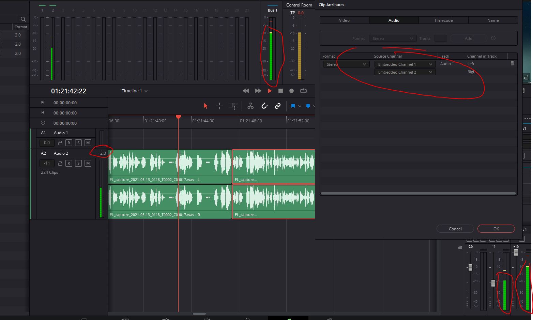Choose the edit selection mode tool
Viewport: 533px width, 320px height.
coord(234,106)
